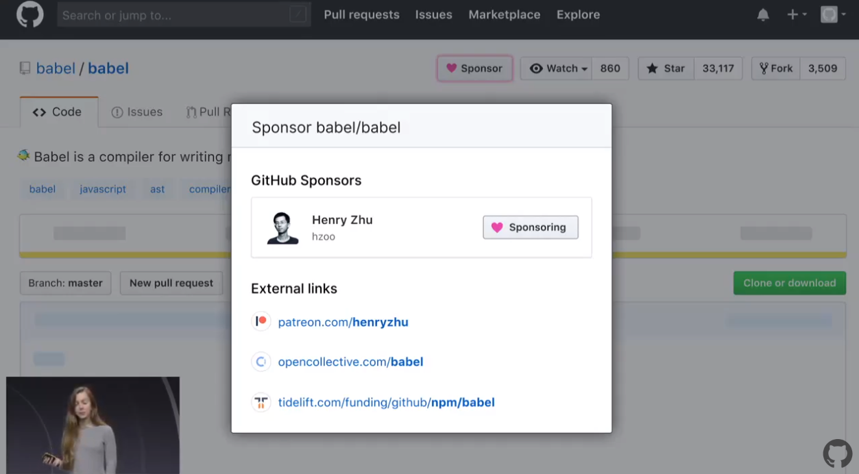The image size is (859, 474).
Task: Open the notifications bell
Action: click(x=763, y=14)
